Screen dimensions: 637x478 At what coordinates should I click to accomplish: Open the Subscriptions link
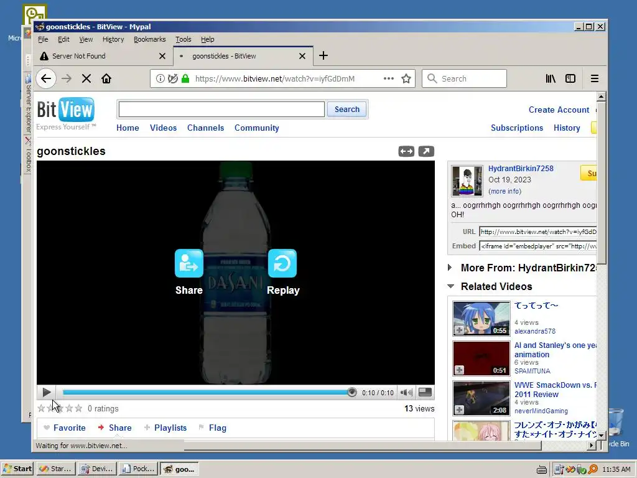point(517,128)
